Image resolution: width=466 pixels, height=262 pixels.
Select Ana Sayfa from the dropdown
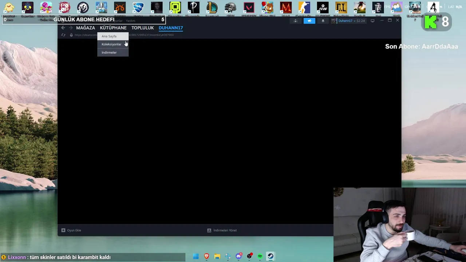pyautogui.click(x=113, y=36)
